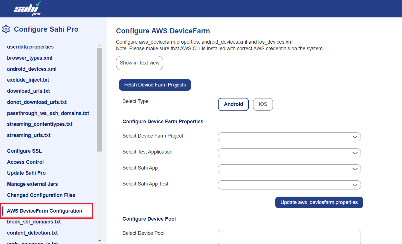The image size is (402, 244).
Task: Click the Select Device Pool list box
Action: pyautogui.click(x=289, y=237)
